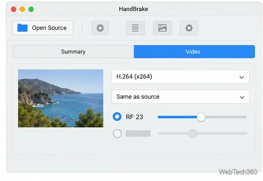The height and width of the screenshot is (181, 263).
Task: Click the RF 23 value label
Action: pyautogui.click(x=134, y=117)
